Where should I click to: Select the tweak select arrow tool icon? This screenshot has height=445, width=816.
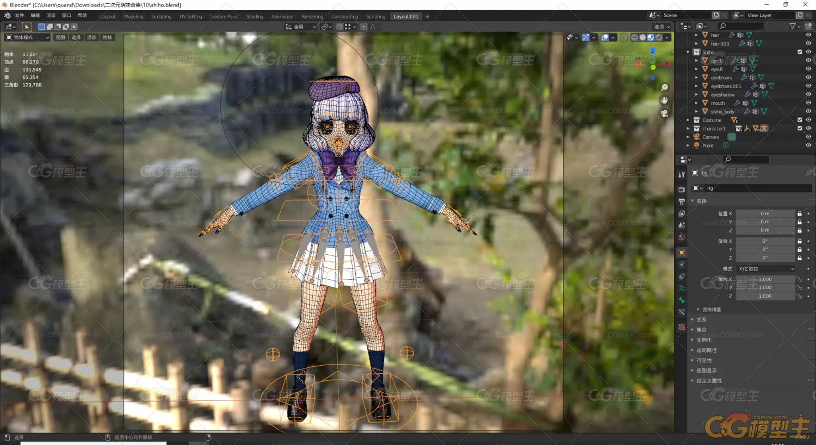(x=27, y=27)
